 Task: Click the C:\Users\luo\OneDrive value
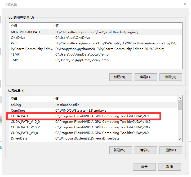click(x=73, y=38)
